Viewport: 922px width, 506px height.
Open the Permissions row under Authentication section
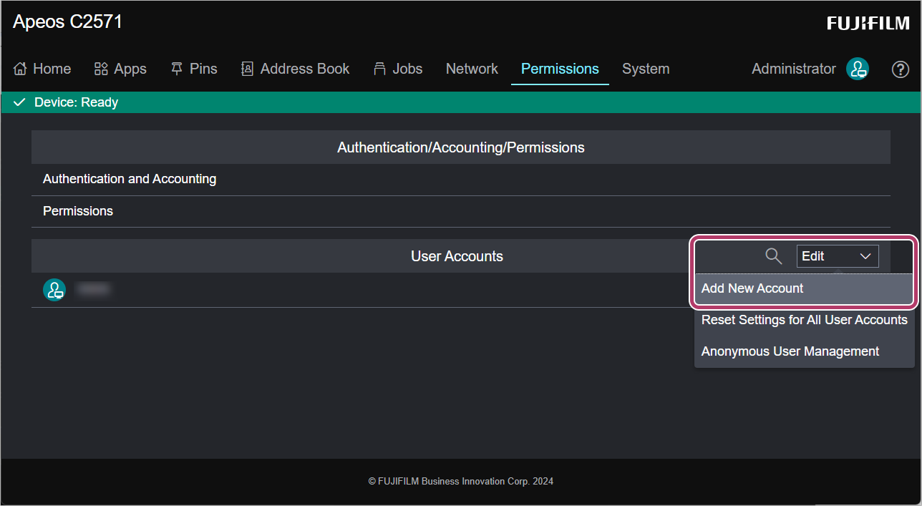[x=461, y=211]
